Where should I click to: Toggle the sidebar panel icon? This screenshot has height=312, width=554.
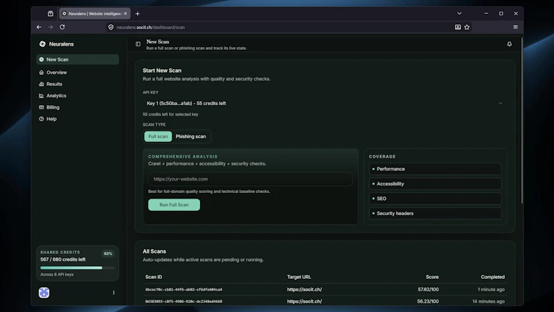click(138, 44)
